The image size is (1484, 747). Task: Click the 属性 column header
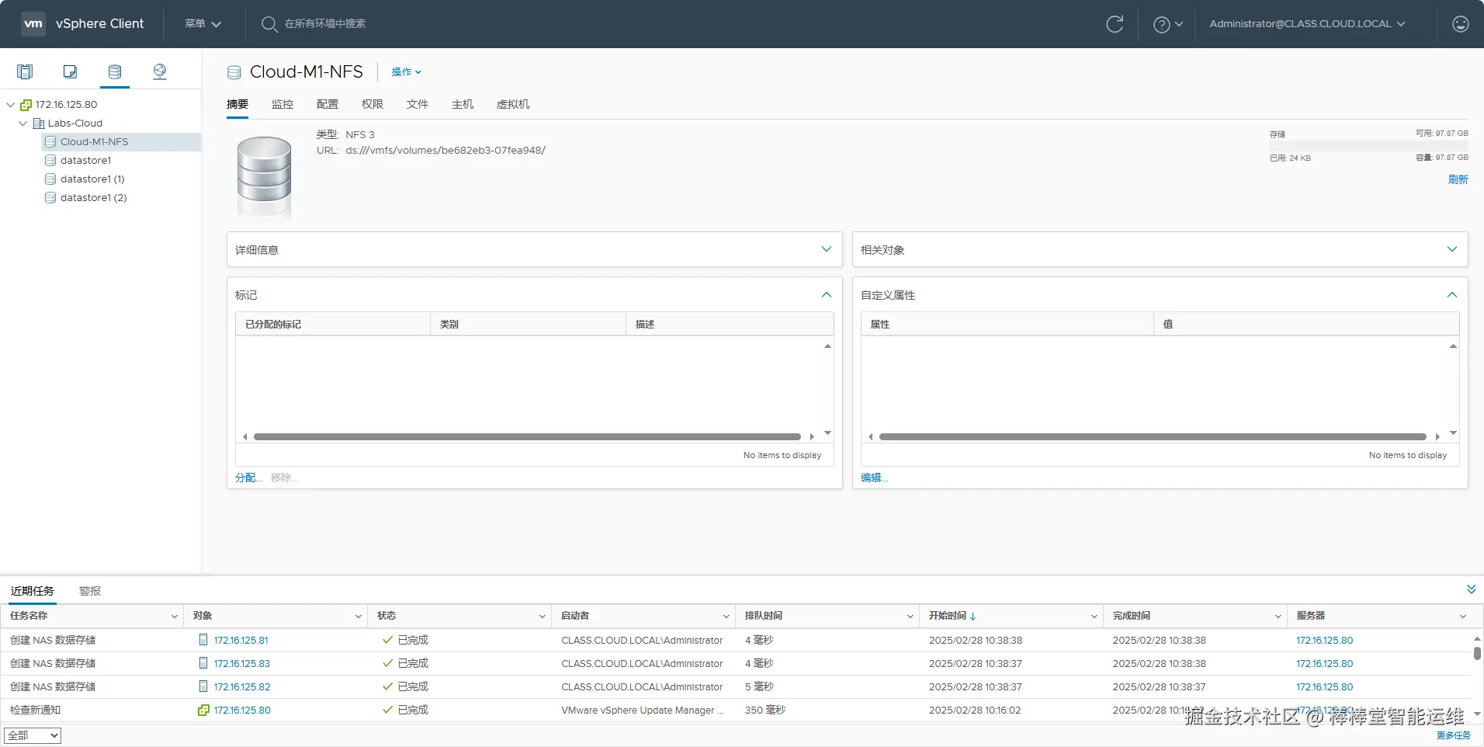(1007, 325)
